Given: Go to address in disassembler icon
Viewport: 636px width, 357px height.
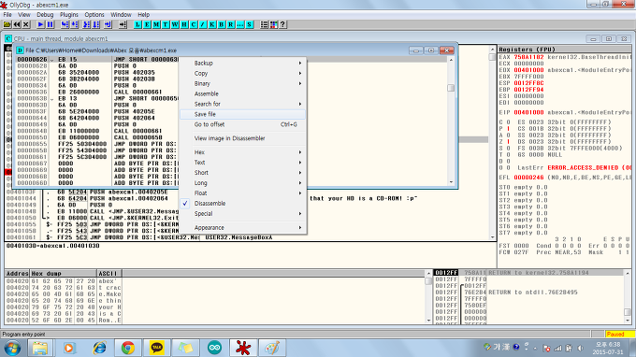Looking at the screenshot, I should point(123,24).
